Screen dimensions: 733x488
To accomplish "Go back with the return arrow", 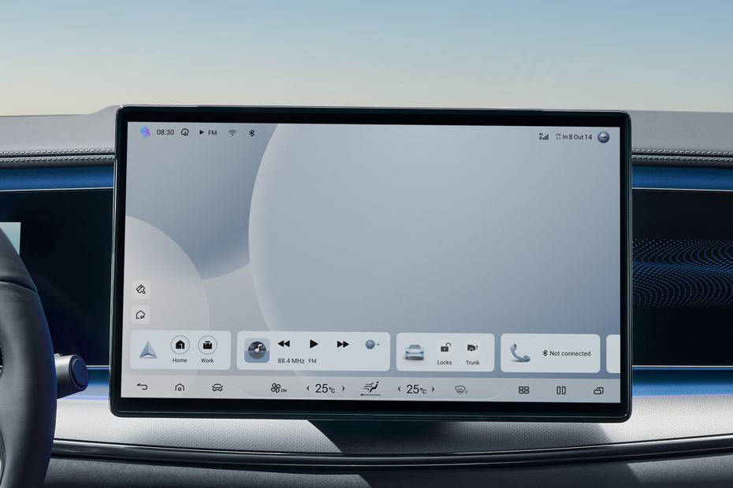I will point(142,386).
